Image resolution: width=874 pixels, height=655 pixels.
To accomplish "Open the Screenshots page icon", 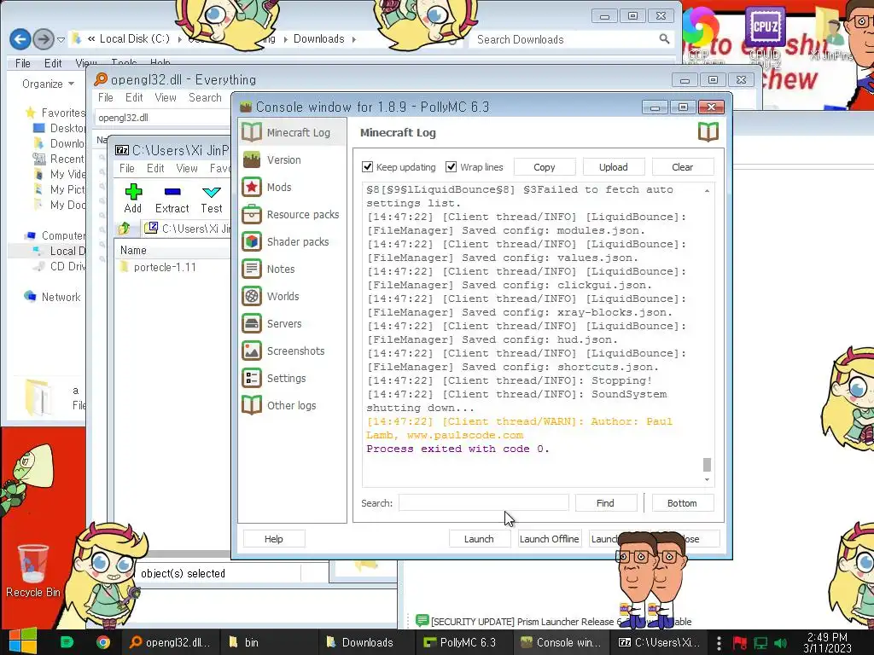I will pos(252,351).
